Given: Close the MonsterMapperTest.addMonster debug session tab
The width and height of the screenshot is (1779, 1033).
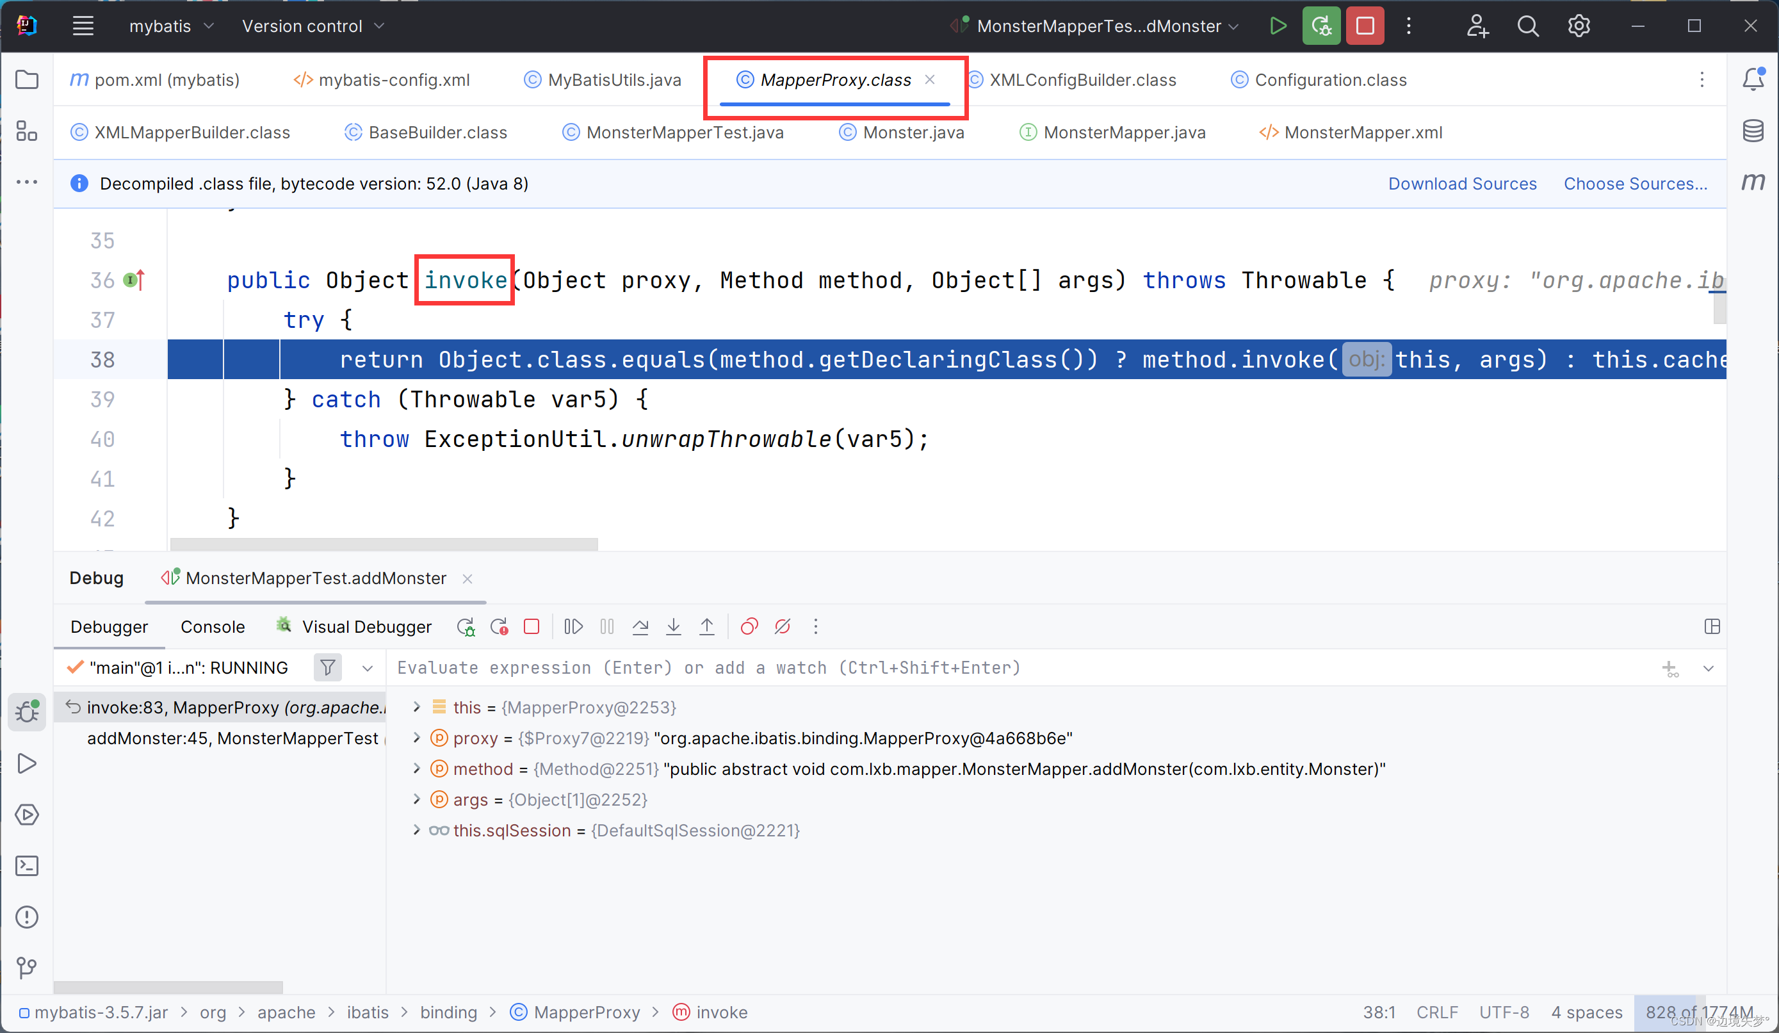Looking at the screenshot, I should (x=467, y=578).
